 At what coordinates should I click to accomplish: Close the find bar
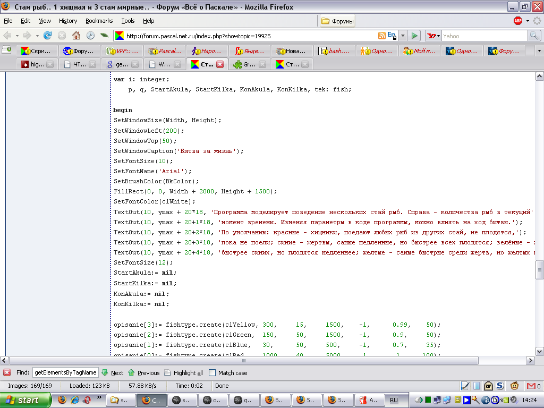[7, 372]
